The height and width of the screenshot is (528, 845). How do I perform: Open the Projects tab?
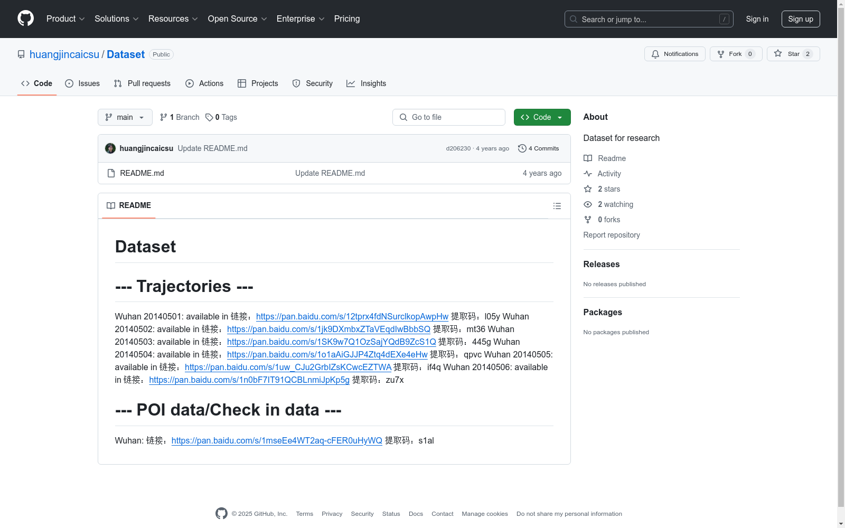258,83
